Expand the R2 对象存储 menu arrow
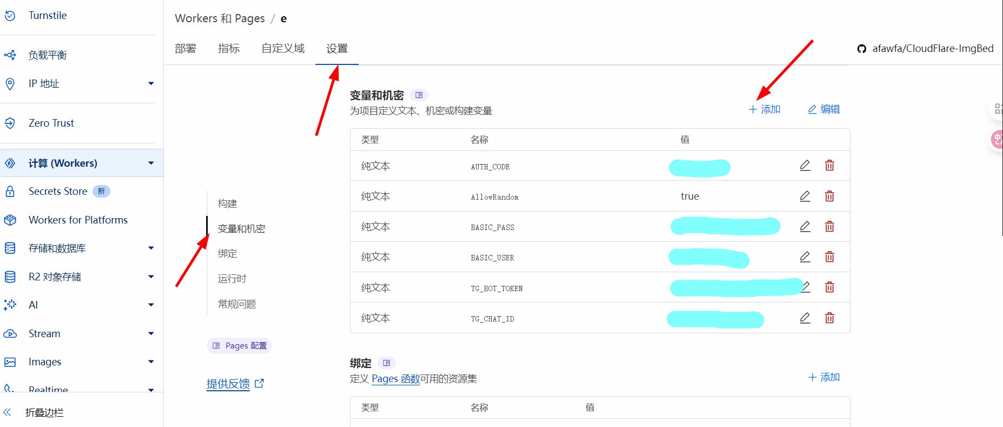This screenshot has height=427, width=1003. point(151,277)
